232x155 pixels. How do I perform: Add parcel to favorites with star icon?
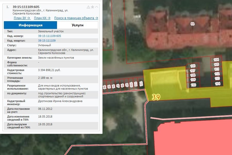click(x=92, y=7)
